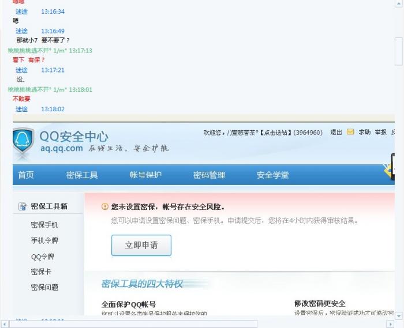The image size is (404, 328).
Task: Click the green sender line at 13:18:01
Action: pyautogui.click(x=50, y=89)
